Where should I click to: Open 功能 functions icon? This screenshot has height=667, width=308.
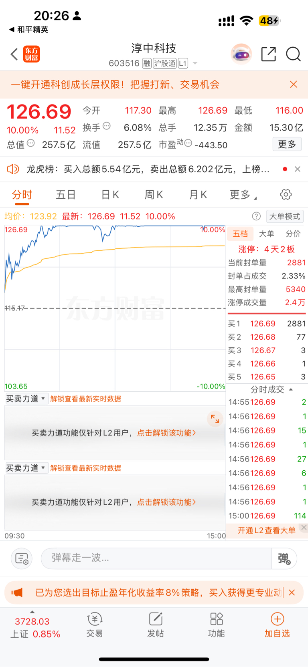(217, 625)
